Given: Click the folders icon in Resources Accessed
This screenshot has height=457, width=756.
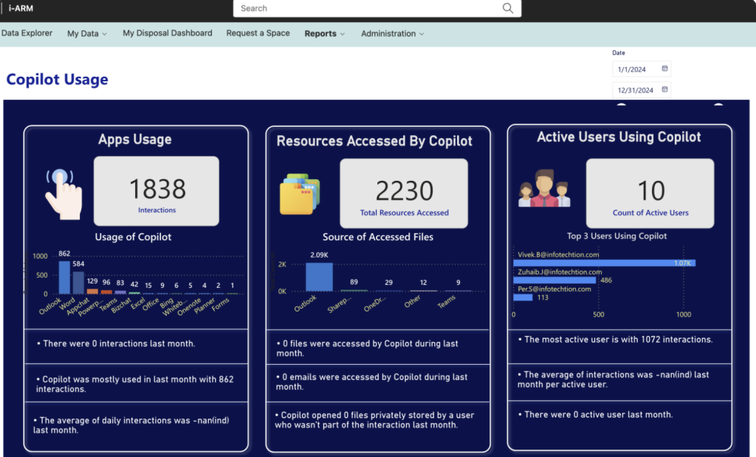Looking at the screenshot, I should point(300,193).
